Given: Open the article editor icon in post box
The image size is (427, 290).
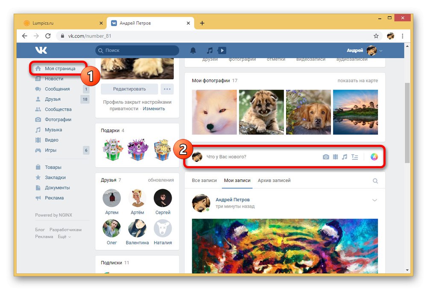Looking at the screenshot, I should [354, 157].
